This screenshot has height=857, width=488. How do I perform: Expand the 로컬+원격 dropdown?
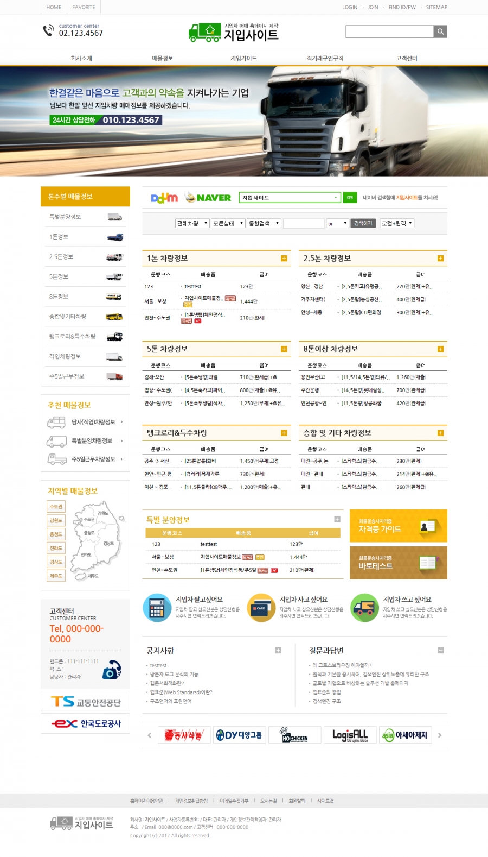(x=397, y=223)
